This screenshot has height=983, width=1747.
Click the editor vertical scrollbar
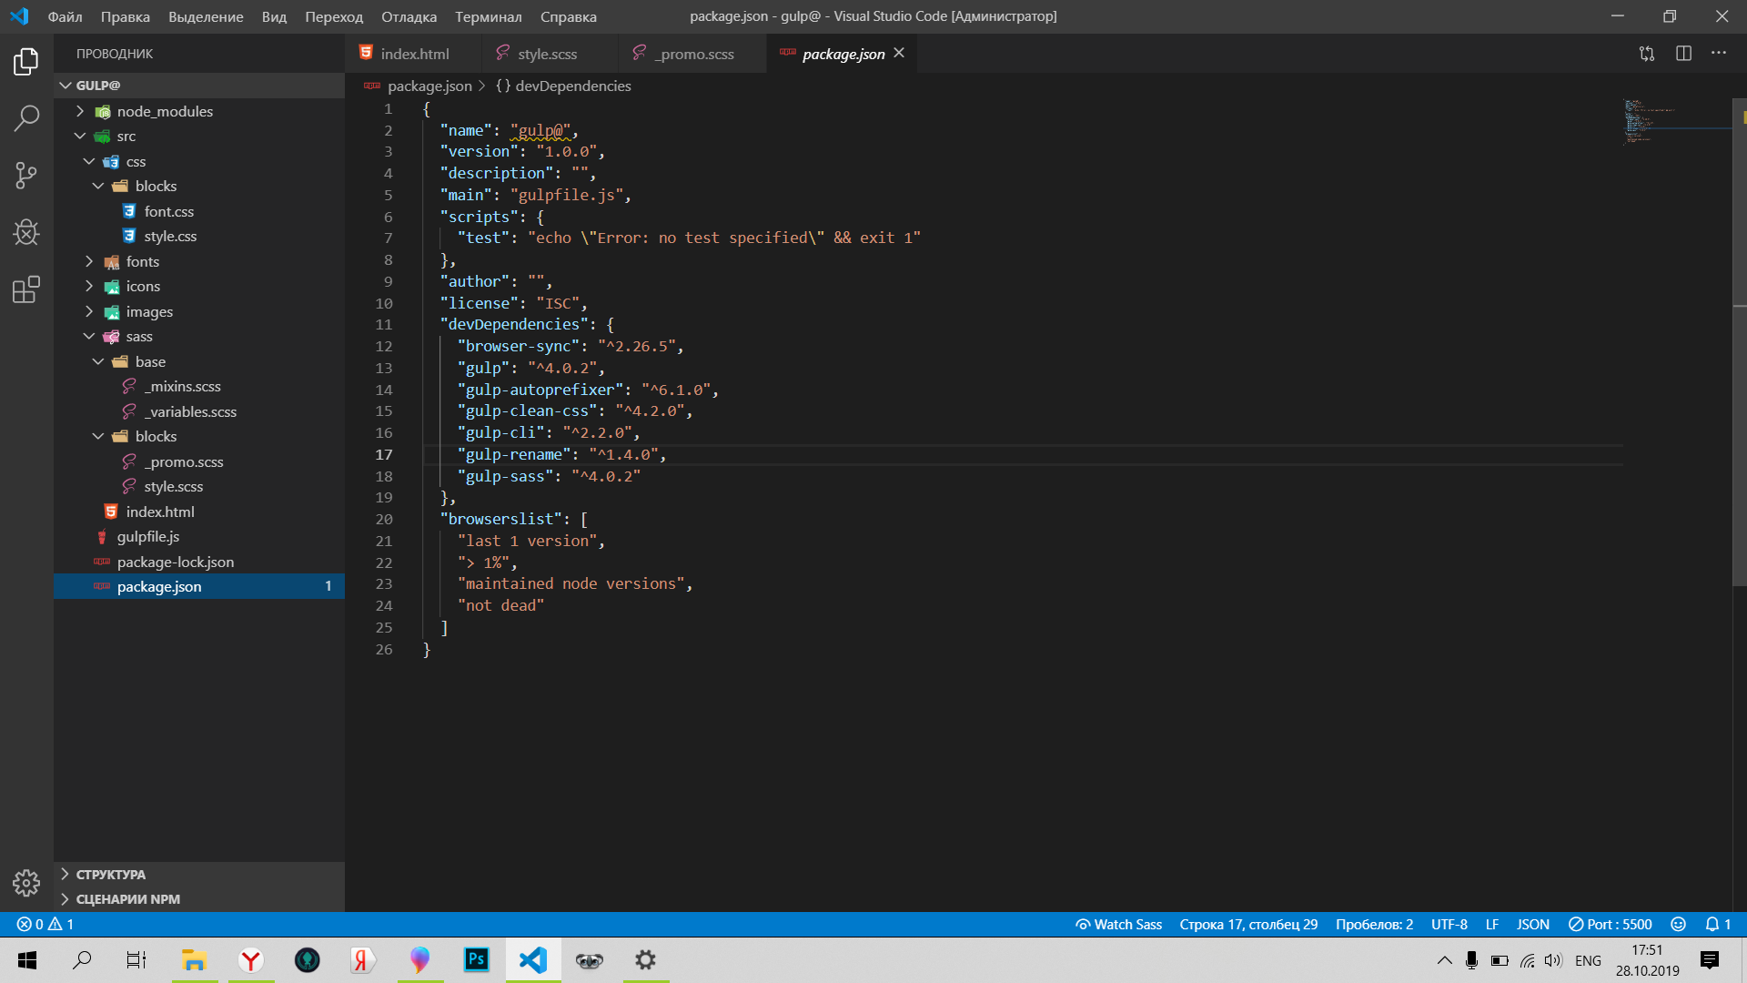point(1740,341)
